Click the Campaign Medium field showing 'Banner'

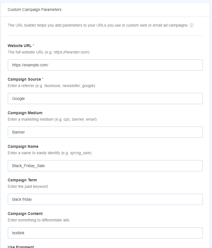(x=105, y=132)
